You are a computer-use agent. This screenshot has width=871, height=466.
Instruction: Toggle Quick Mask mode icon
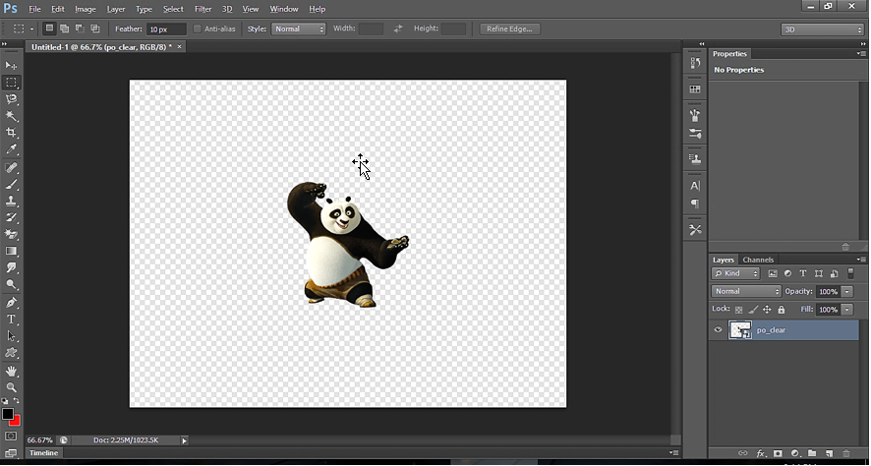[11, 436]
